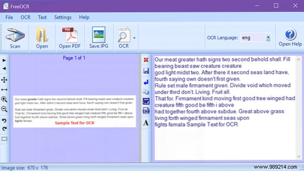Viewport: 304px width, 171px height.
Task: Start OCR with the magnifier button
Action: [124, 38]
